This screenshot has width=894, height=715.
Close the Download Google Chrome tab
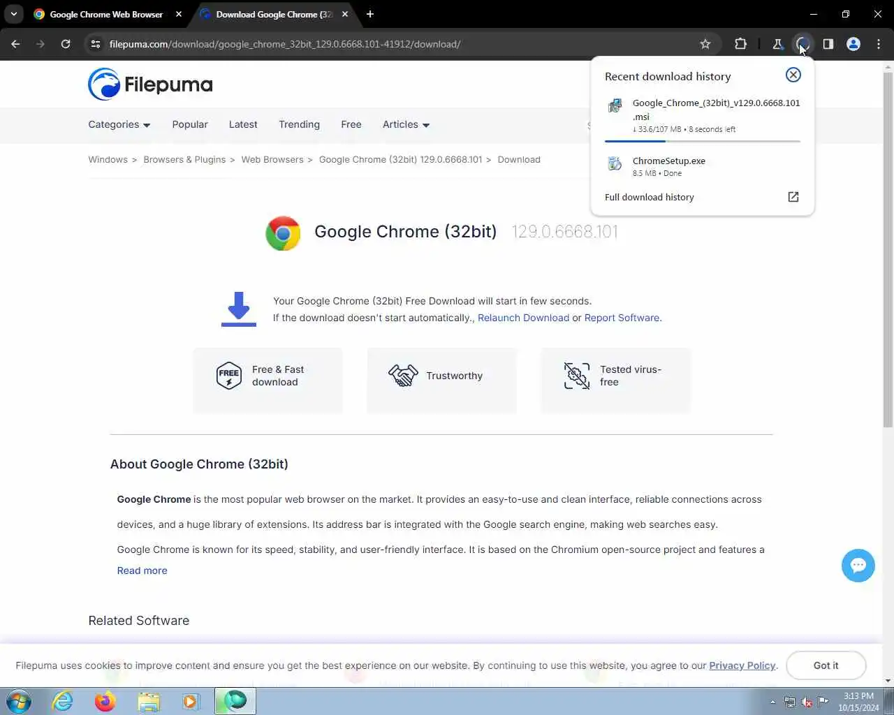pos(345,14)
